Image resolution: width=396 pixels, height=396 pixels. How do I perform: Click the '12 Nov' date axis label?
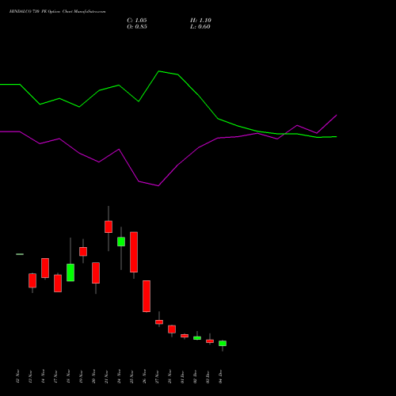click(x=17, y=376)
